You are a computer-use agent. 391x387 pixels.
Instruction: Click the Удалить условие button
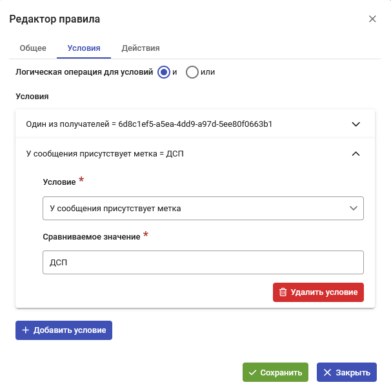(x=318, y=292)
